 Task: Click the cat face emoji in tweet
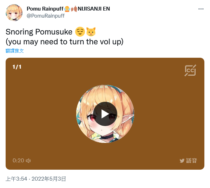pos(91,32)
